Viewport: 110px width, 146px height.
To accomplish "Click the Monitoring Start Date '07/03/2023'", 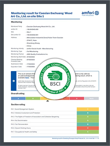I will [31, 57].
